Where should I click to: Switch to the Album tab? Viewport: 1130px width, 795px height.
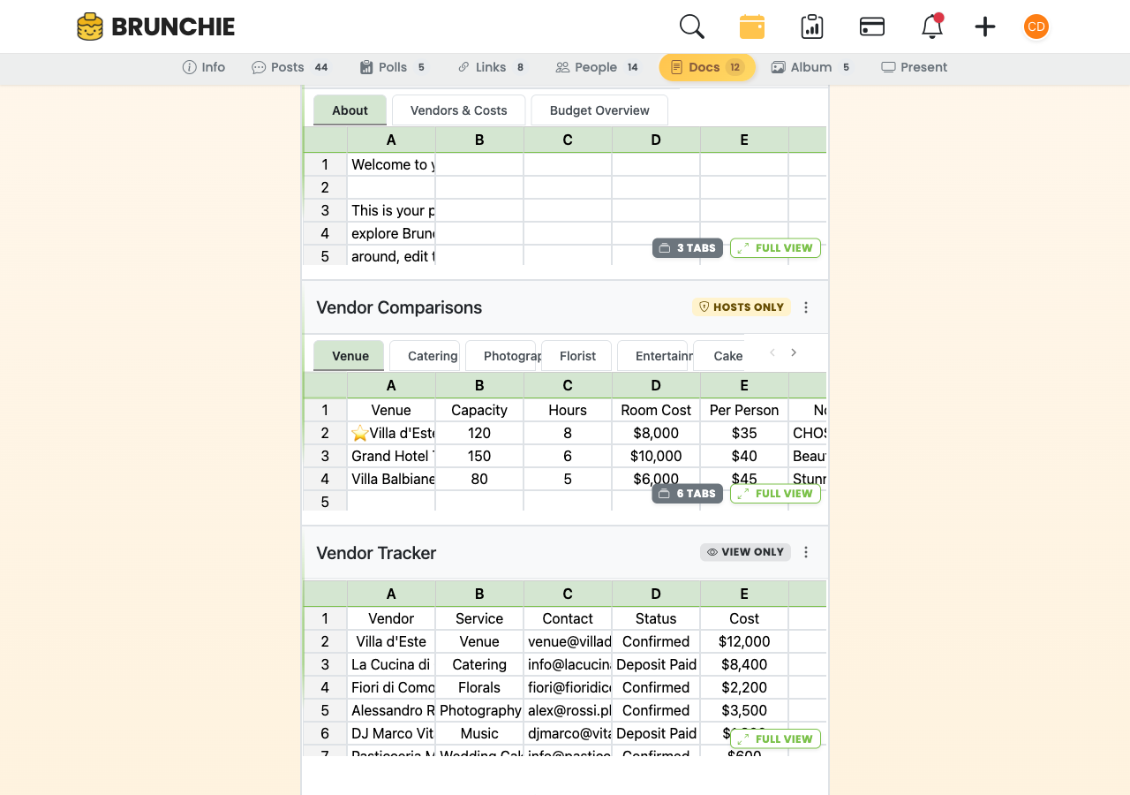pyautogui.click(x=811, y=67)
